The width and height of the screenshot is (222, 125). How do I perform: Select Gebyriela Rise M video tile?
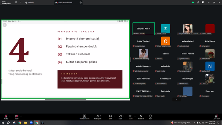point(143,28)
